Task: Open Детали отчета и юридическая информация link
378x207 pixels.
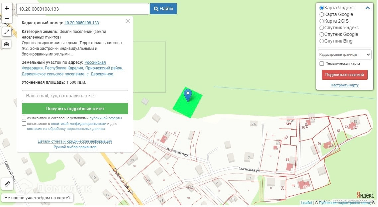Action: pyautogui.click(x=75, y=141)
